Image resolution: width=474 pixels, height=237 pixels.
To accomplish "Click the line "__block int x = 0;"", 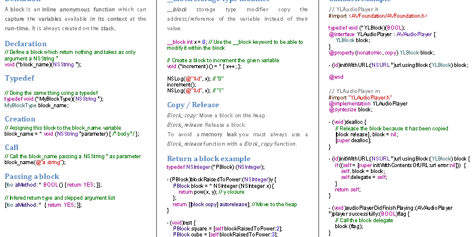I will [x=187, y=41].
